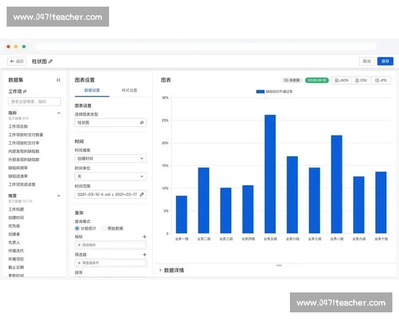Collapse the 数据集 panel with arrow icon
This screenshot has height=319, width=399.
point(59,80)
